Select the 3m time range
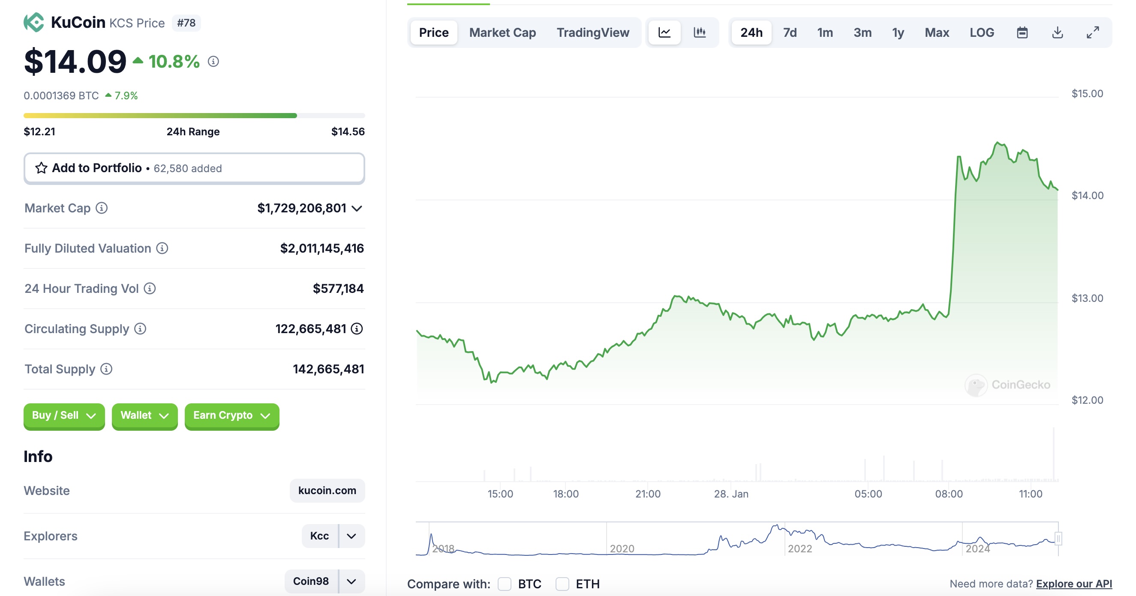The height and width of the screenshot is (596, 1136). [863, 32]
